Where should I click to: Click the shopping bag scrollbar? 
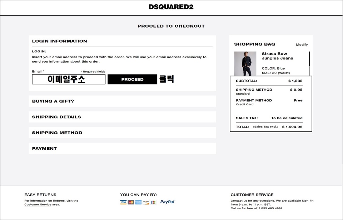pyautogui.click(x=309, y=64)
